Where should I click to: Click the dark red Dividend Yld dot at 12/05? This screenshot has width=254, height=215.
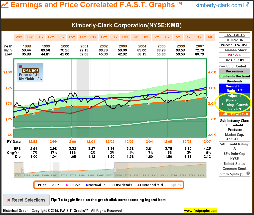(x=168, y=90)
